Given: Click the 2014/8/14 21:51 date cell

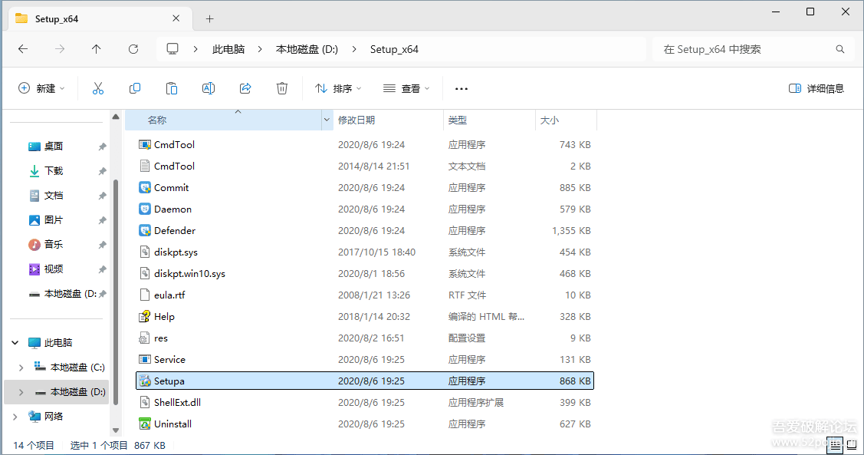Looking at the screenshot, I should pyautogui.click(x=373, y=166).
